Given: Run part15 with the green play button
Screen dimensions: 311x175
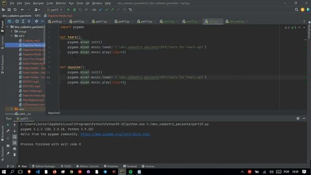Looking at the screenshot, I should [69, 10].
